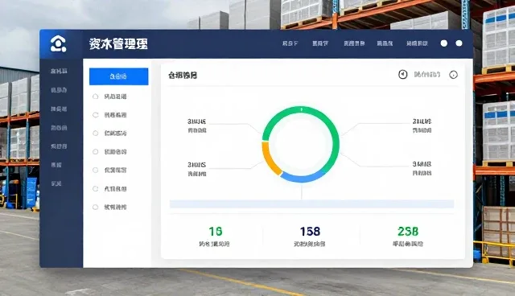
Task: Click the green 258 statistic value
Action: (x=408, y=232)
